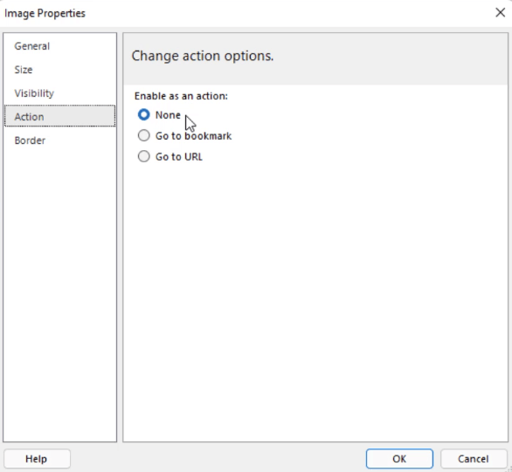
Task: Switch to the Size page
Action: 24,70
